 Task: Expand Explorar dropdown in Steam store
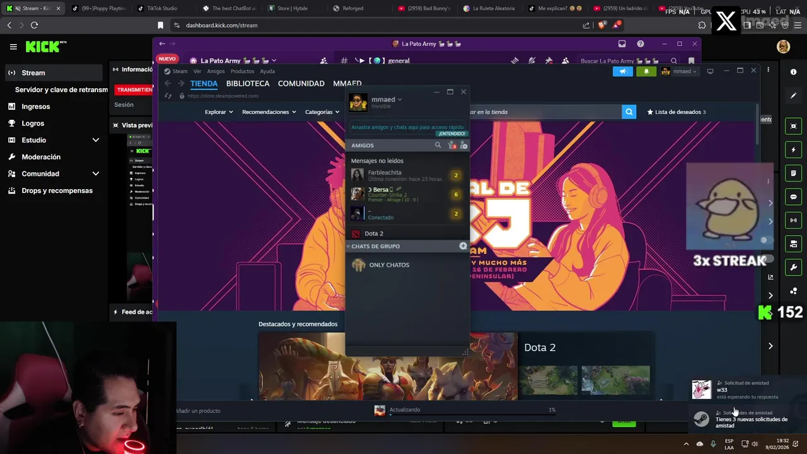219,112
